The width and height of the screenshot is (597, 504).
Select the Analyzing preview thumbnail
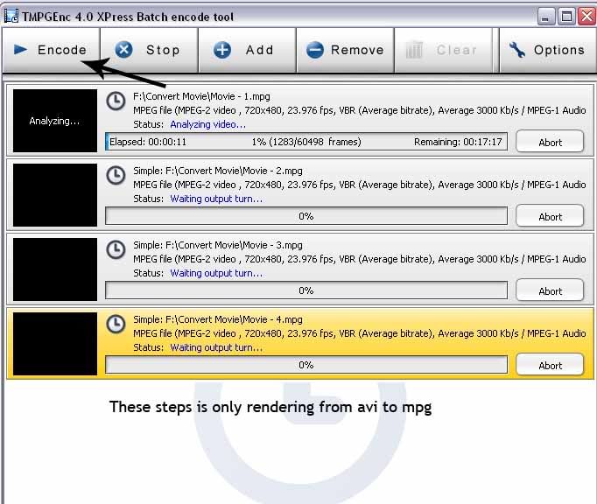[x=55, y=121]
